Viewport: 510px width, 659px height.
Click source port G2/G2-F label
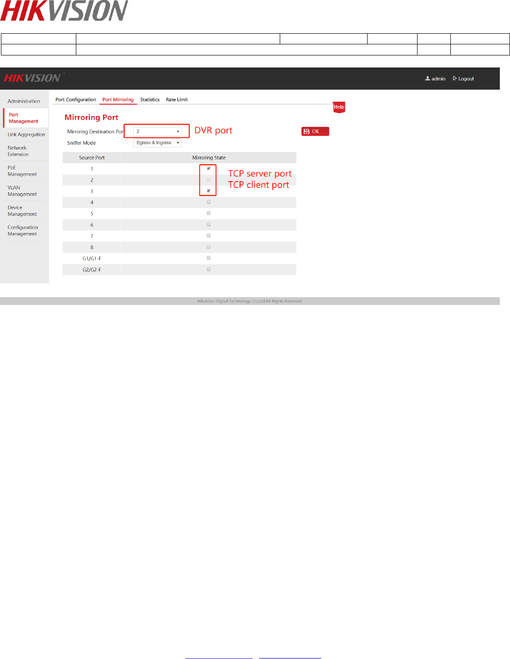[x=92, y=269]
